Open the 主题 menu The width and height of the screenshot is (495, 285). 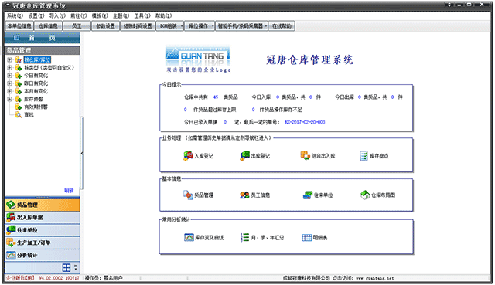(121, 15)
